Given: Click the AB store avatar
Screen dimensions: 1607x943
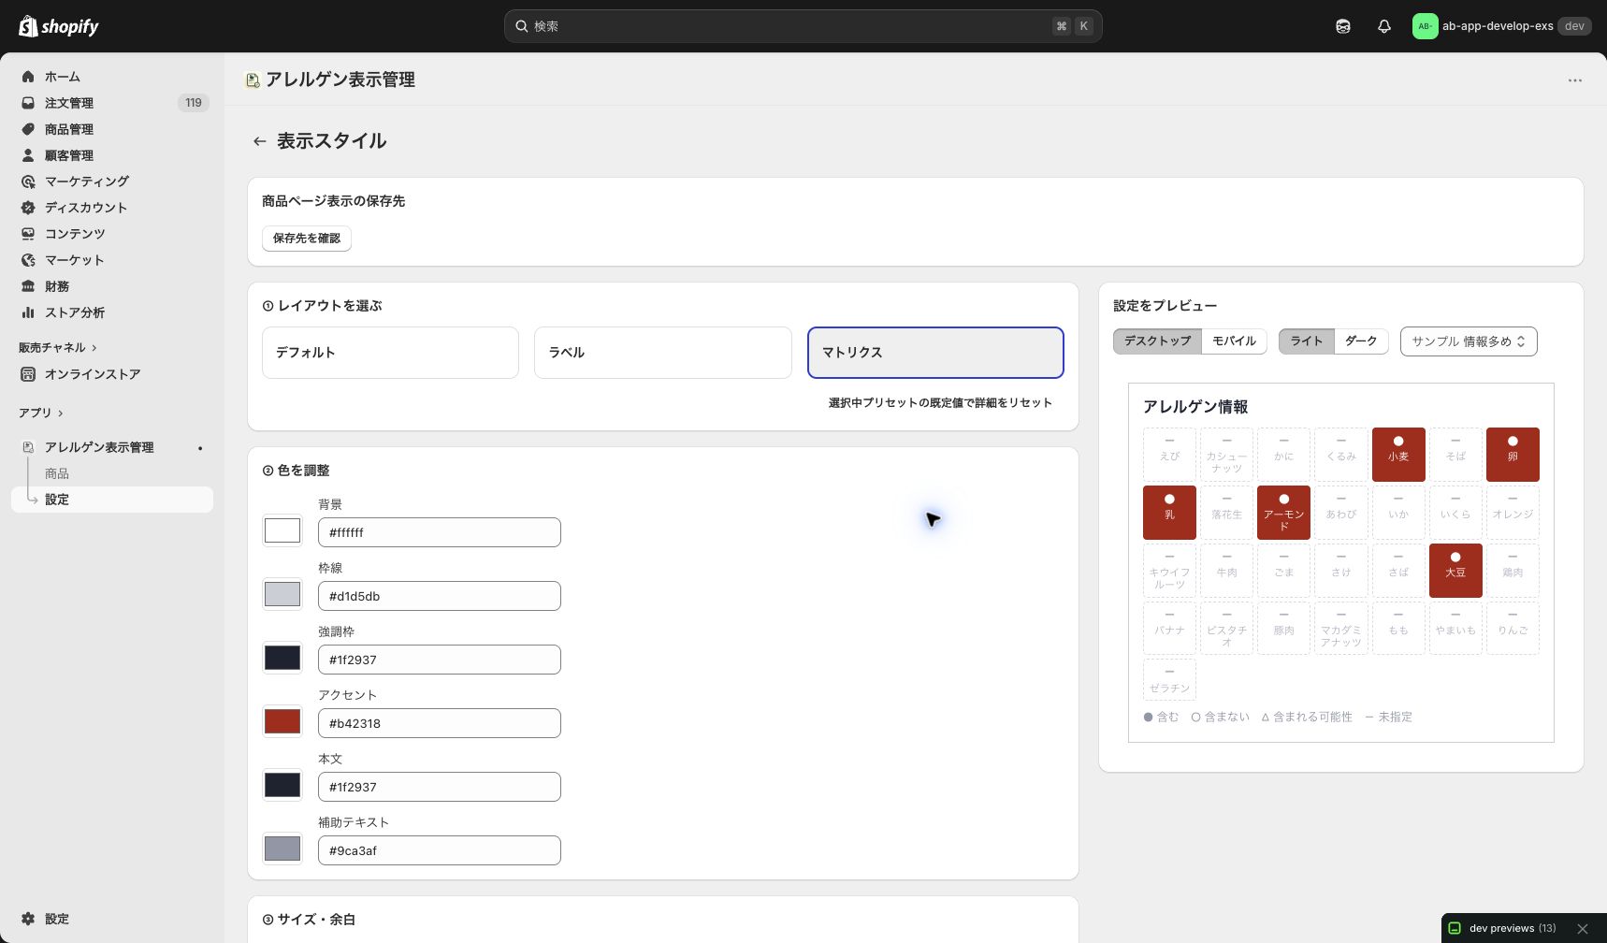Looking at the screenshot, I should point(1425,26).
